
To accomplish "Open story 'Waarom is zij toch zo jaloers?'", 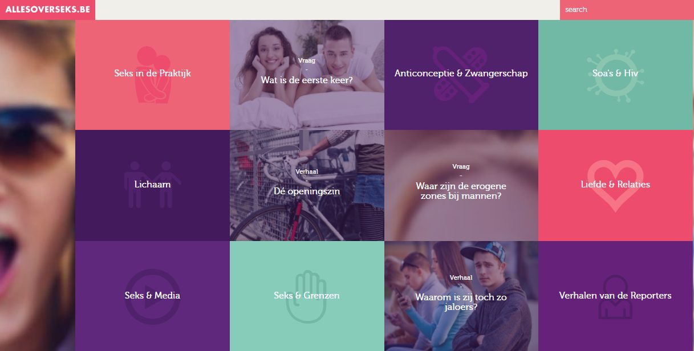I will 461,296.
